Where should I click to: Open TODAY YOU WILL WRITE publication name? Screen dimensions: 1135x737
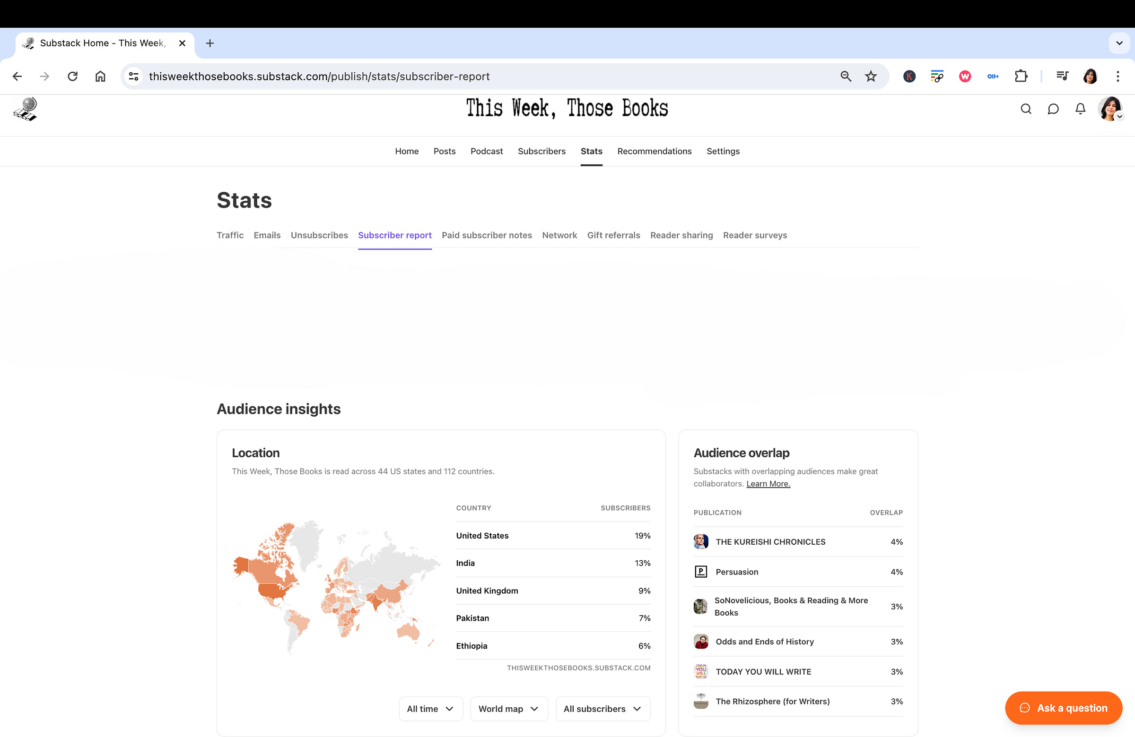pos(763,671)
